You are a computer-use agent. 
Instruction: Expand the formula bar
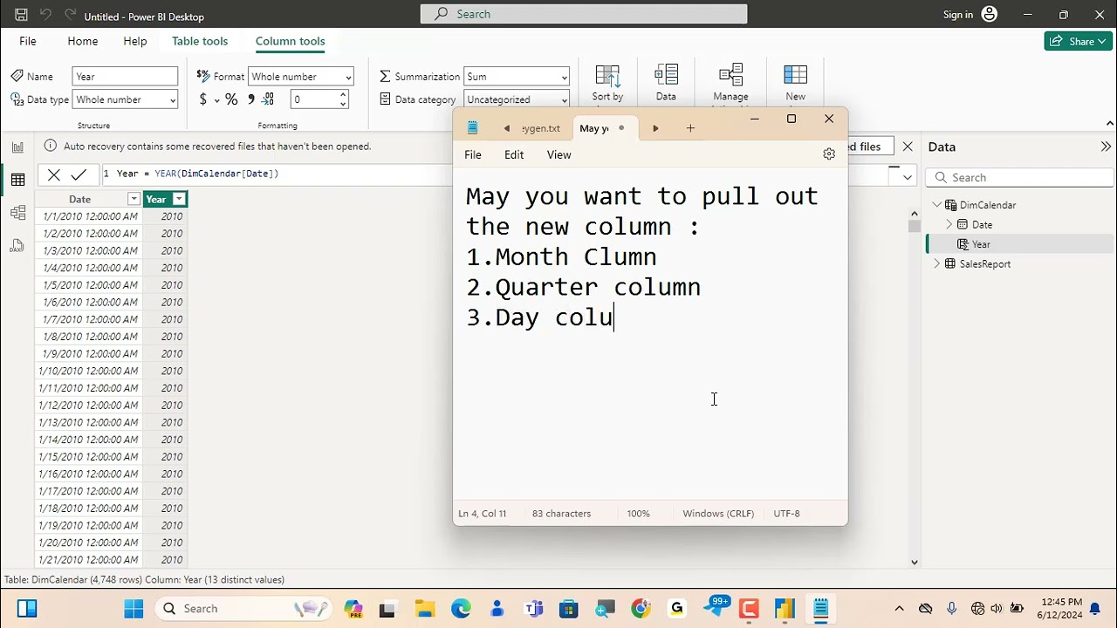(x=907, y=177)
